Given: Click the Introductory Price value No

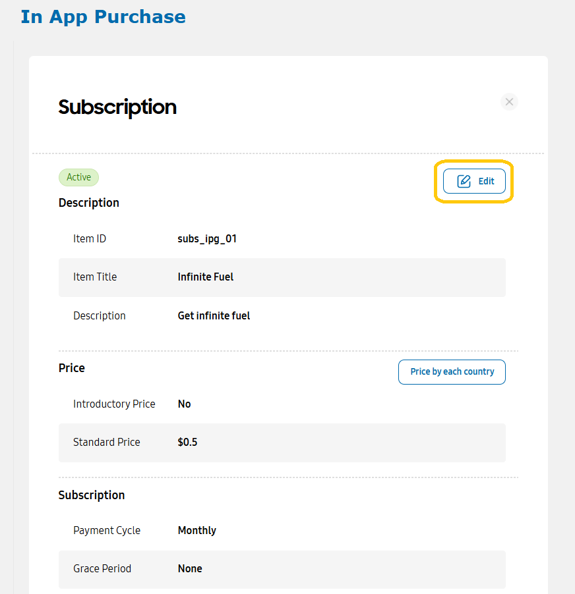Looking at the screenshot, I should [x=185, y=404].
